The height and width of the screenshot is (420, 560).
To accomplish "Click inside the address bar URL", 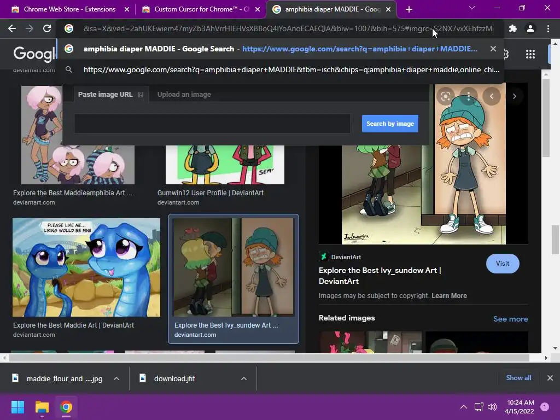I will [x=288, y=28].
